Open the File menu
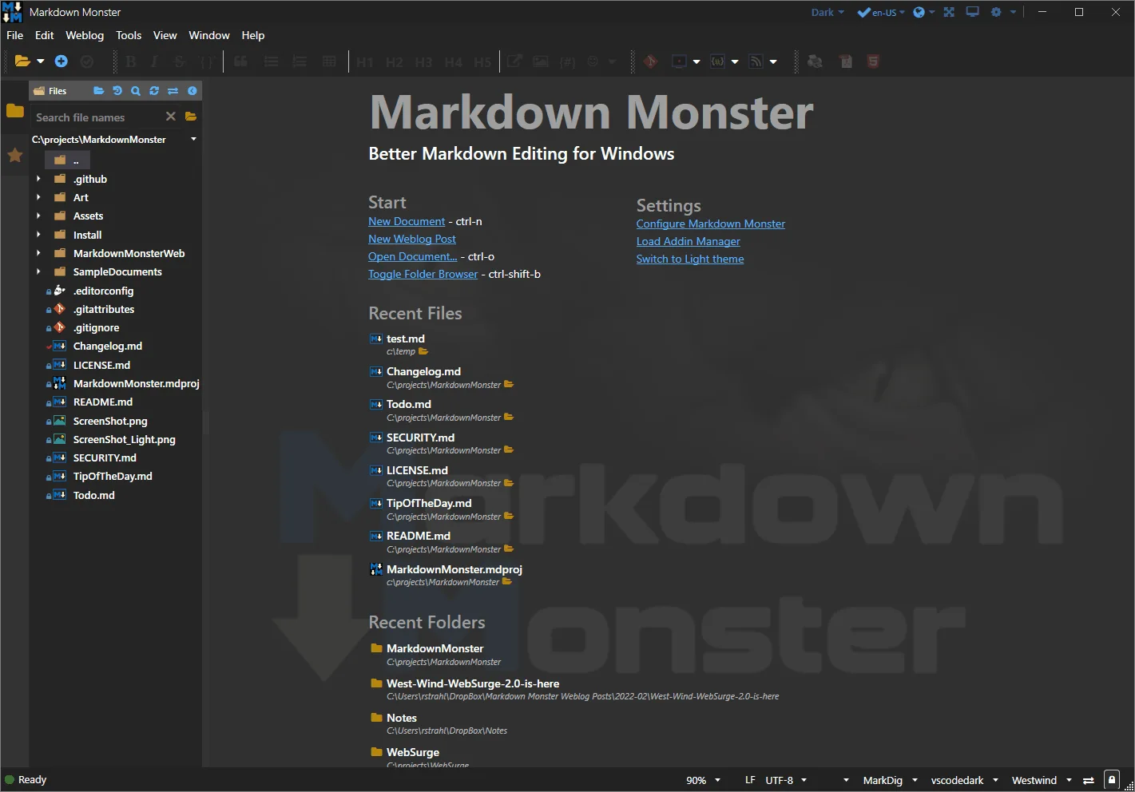 (15, 35)
